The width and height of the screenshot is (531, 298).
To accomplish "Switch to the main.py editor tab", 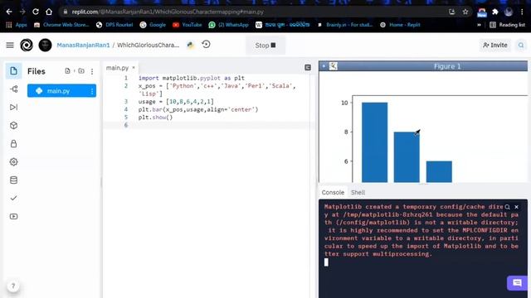I will (117, 68).
